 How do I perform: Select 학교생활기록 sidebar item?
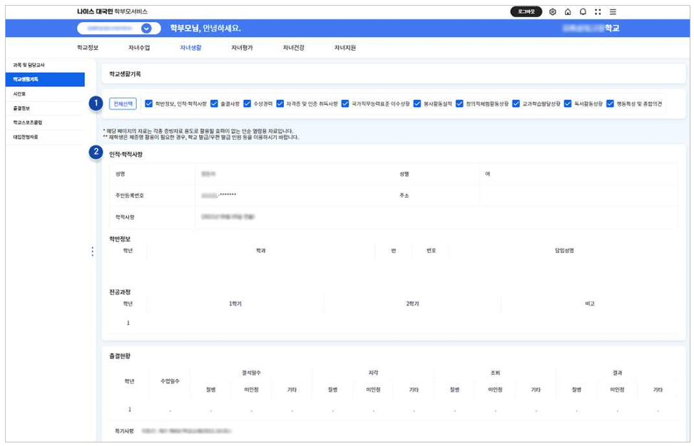coord(45,79)
